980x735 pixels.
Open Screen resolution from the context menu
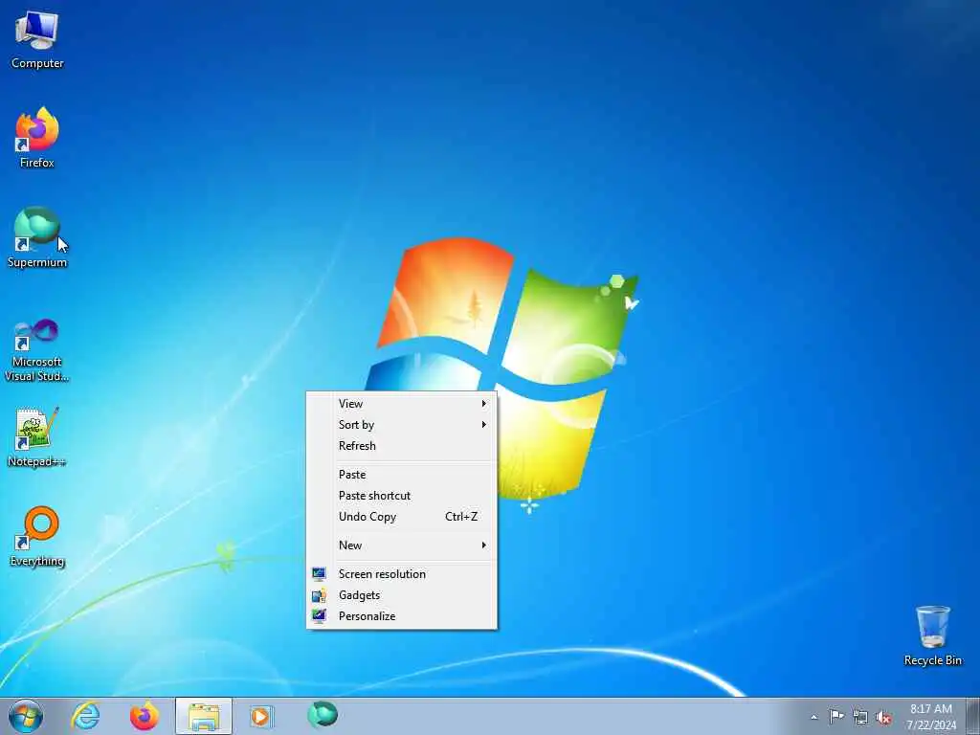point(401,574)
